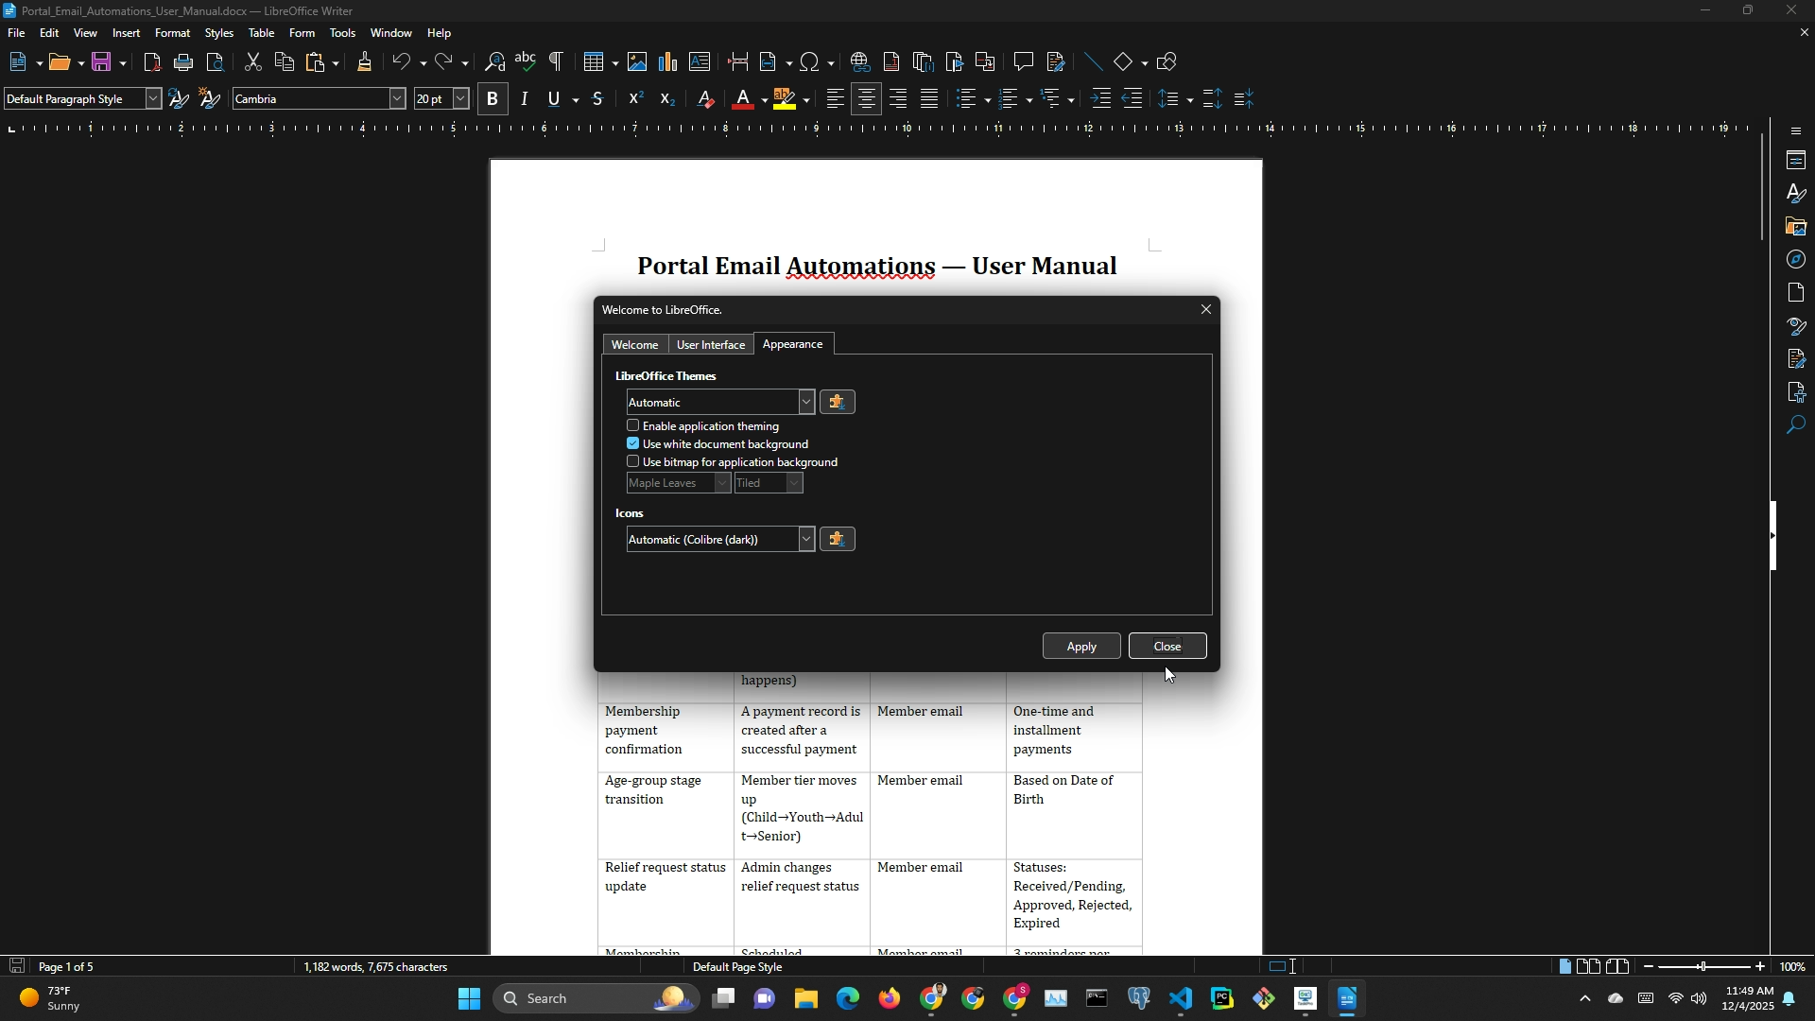This screenshot has width=1815, height=1021.
Task: Check Use bitmap for application background
Action: point(633,462)
